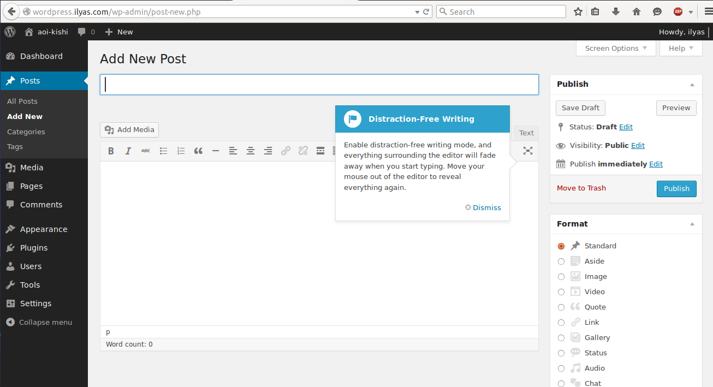This screenshot has height=387, width=713.
Task: Insert a Read More tag
Action: click(320, 151)
